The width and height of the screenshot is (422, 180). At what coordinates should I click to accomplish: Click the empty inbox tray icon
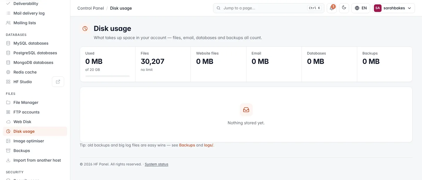[x=246, y=110]
